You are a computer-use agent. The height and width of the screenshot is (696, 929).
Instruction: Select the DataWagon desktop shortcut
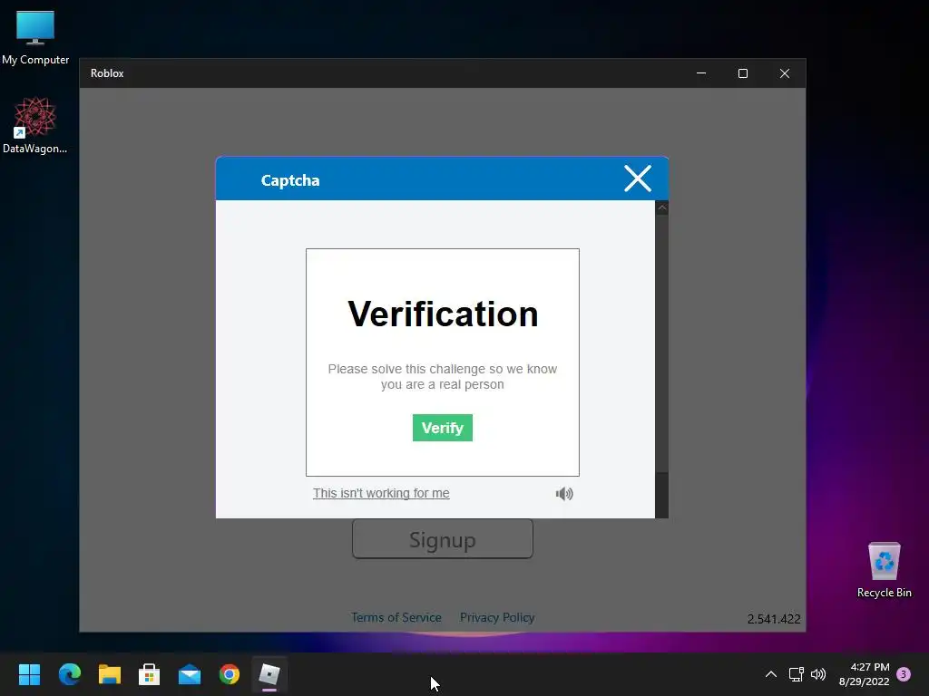pyautogui.click(x=35, y=125)
